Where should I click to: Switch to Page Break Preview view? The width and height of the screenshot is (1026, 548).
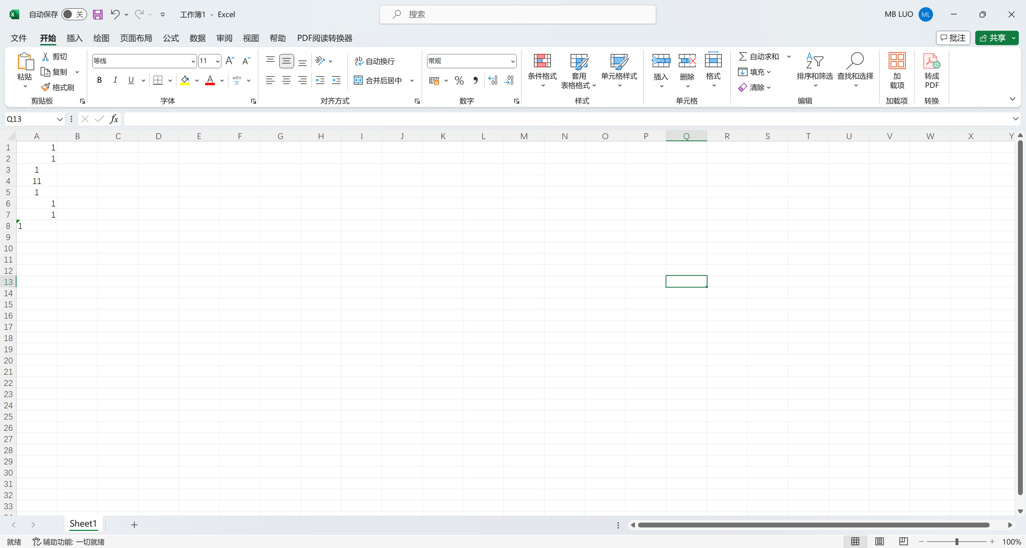[903, 541]
